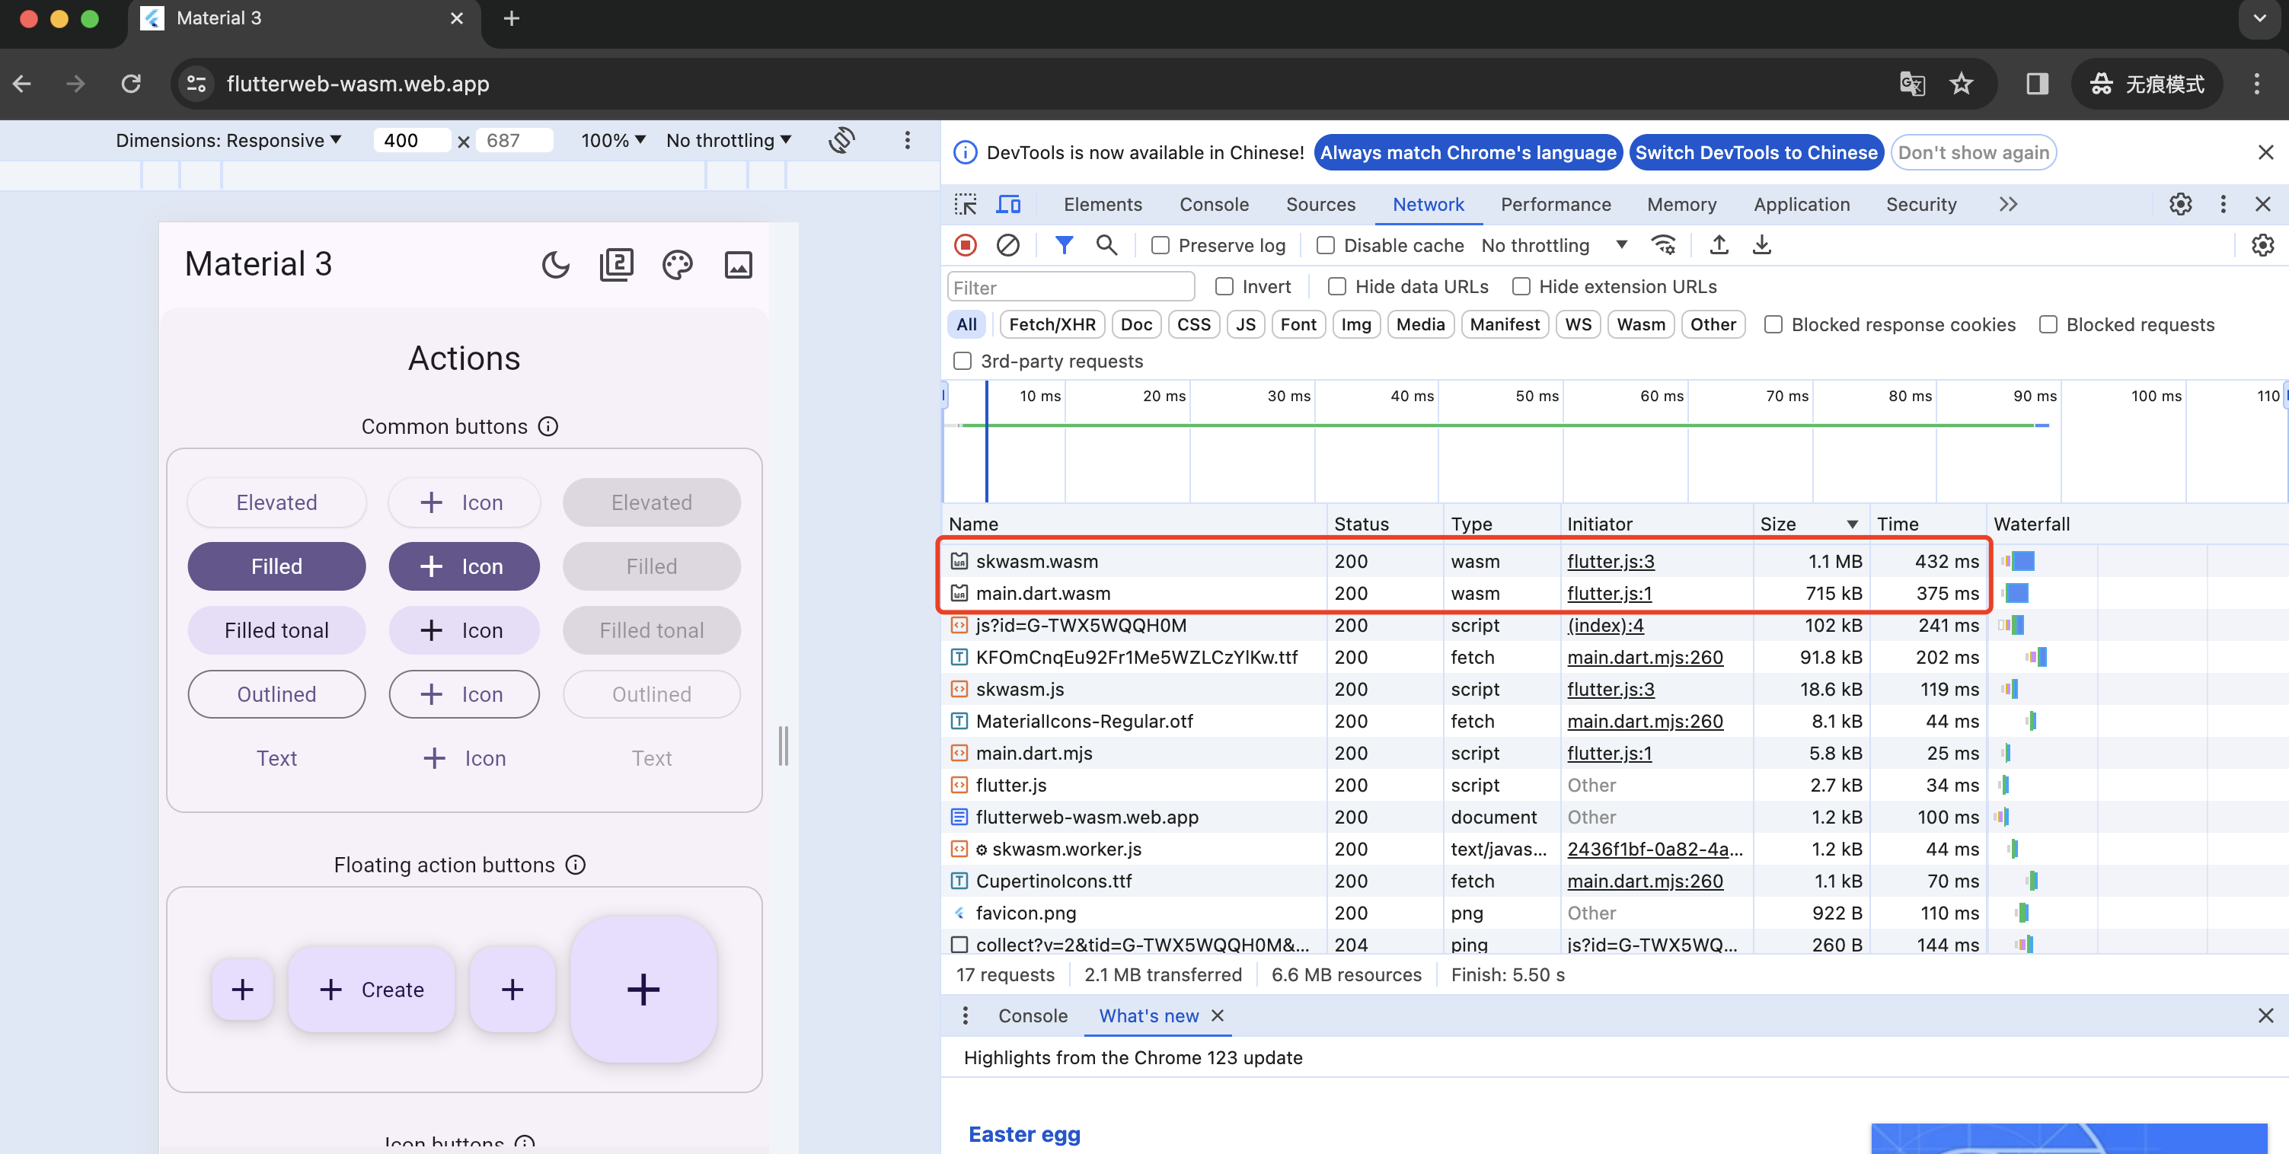Reload the page
The width and height of the screenshot is (2289, 1154).
(132, 84)
